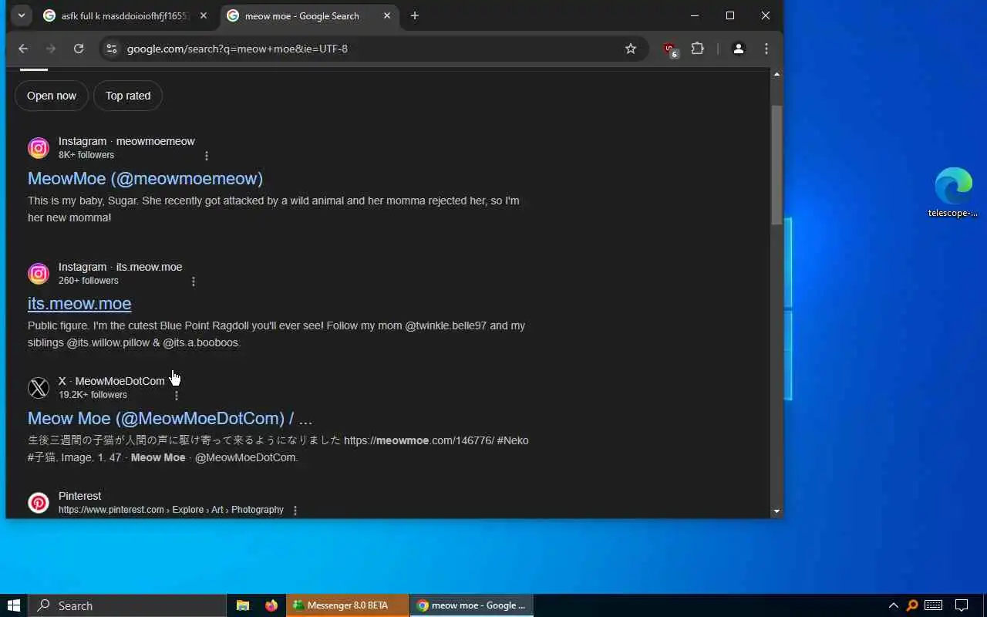Click 'X · MeowMoeDotCom' source text

[112, 381]
